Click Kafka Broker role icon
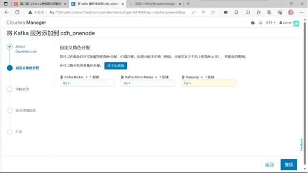This screenshot has height=173, width=308. [x=62, y=77]
